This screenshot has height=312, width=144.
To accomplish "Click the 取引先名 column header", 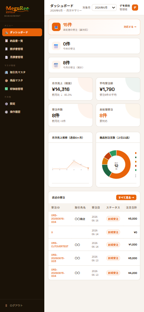I will (x=80, y=207).
